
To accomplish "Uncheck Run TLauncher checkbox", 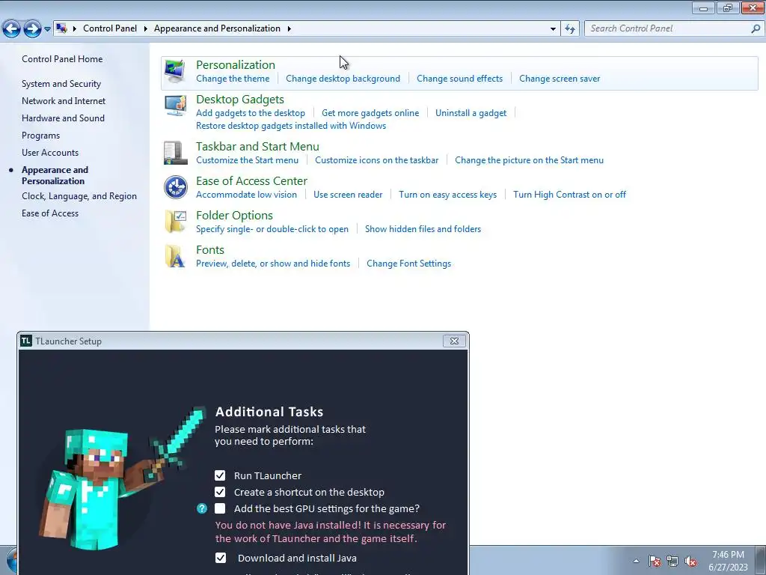I will point(220,475).
